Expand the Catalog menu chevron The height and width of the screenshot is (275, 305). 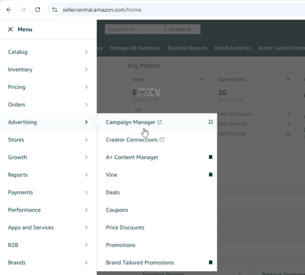click(x=87, y=52)
